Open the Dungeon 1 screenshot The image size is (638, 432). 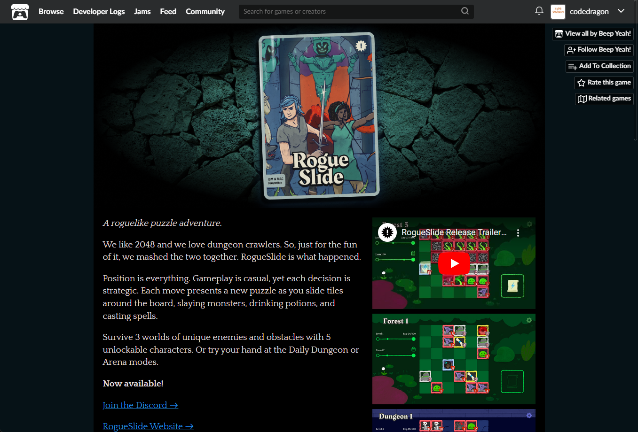tap(454, 420)
